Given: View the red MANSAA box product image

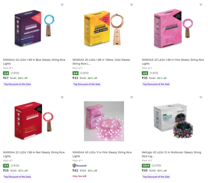Looking at the screenshot, I should [x=34, y=121].
